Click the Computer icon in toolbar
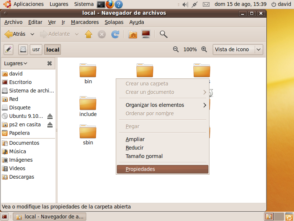The height and width of the screenshot is (221, 294). coord(146,34)
